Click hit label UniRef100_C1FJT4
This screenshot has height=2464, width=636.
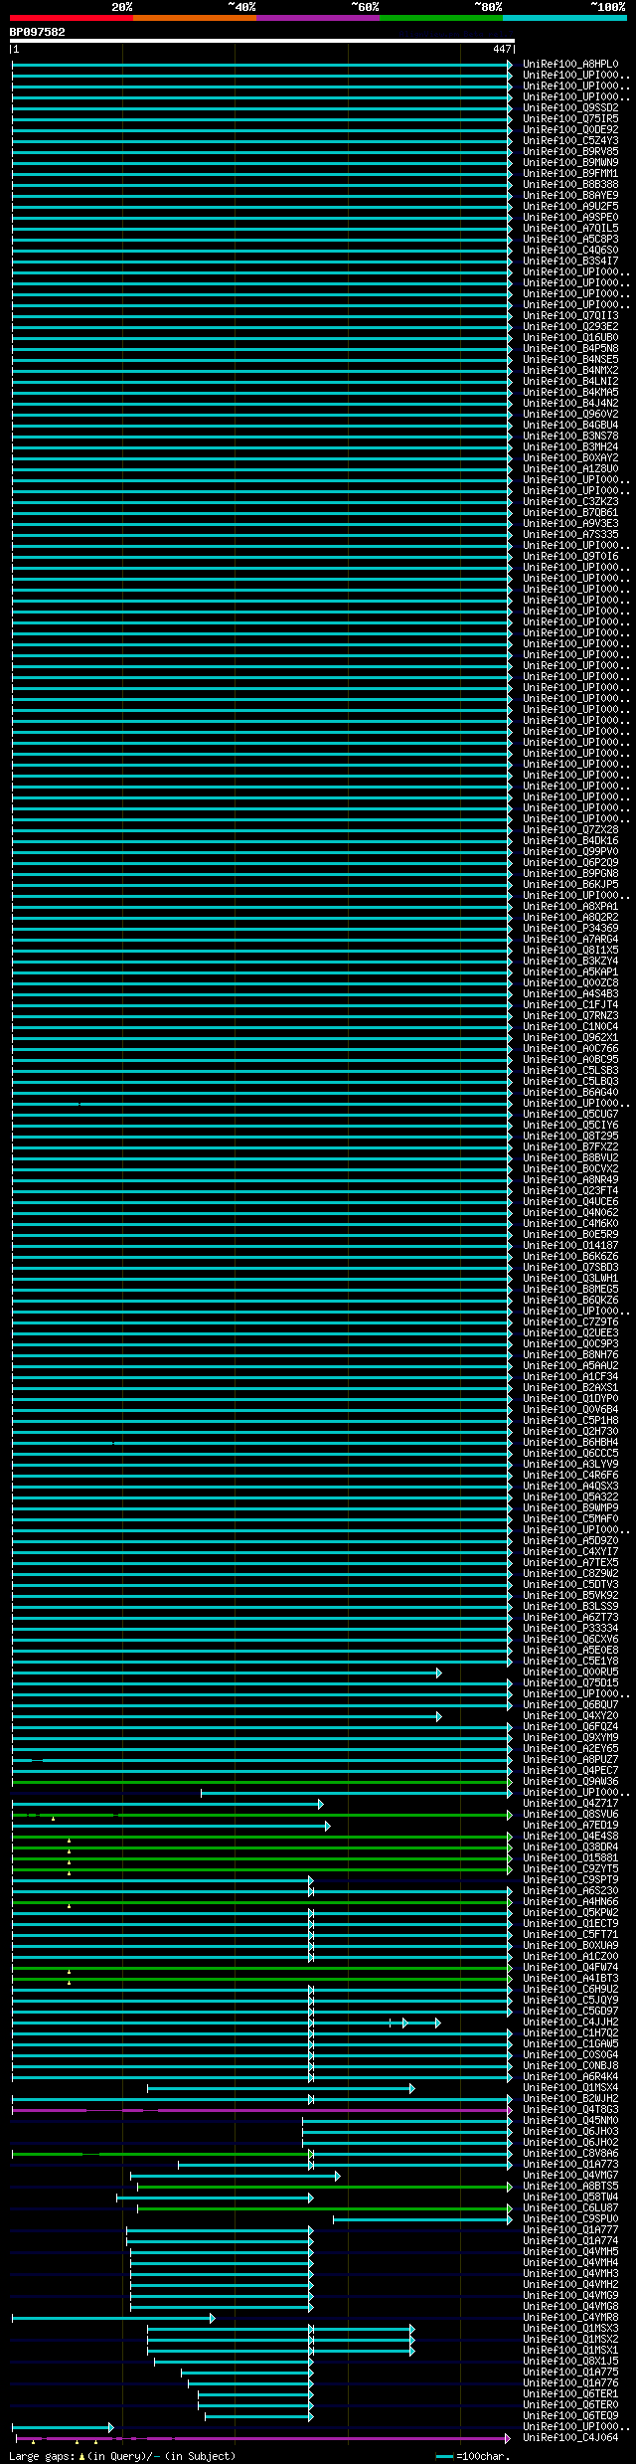[x=570, y=1005]
